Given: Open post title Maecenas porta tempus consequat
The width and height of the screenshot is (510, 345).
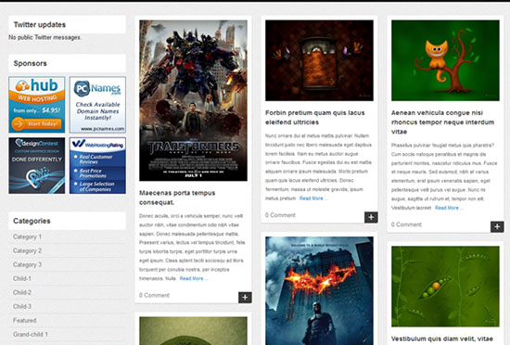Looking at the screenshot, I should (x=177, y=198).
